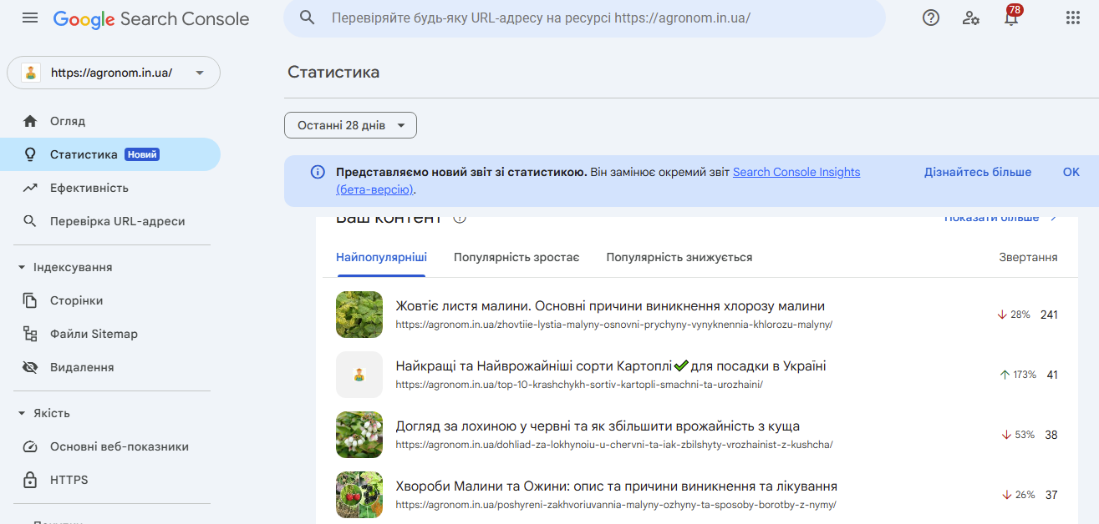Click the trend icon beside Ефективність

(30, 188)
